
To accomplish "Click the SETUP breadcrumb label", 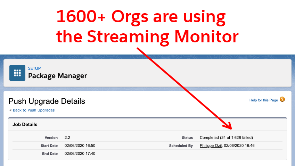I will pos(34,68).
